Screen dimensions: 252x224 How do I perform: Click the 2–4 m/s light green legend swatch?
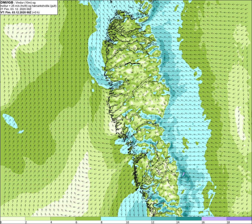pyautogui.click(x=38, y=218)
